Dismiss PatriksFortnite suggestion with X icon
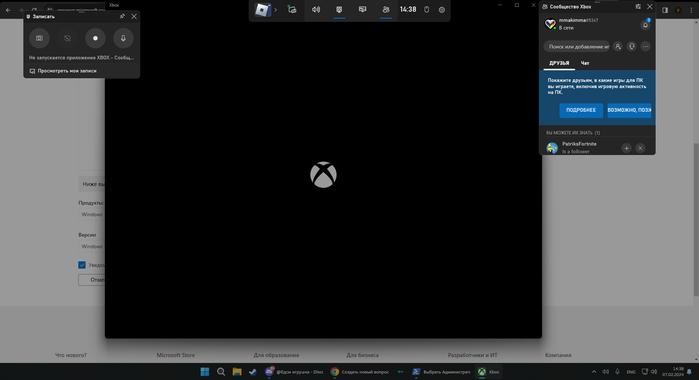The height and width of the screenshot is (380, 699). [640, 148]
